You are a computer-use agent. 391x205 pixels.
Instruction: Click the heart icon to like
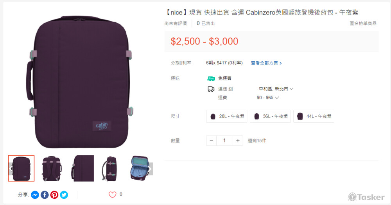point(113,194)
